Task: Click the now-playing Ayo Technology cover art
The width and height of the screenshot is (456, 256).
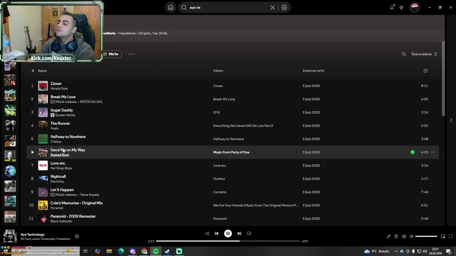Action: 10,236
